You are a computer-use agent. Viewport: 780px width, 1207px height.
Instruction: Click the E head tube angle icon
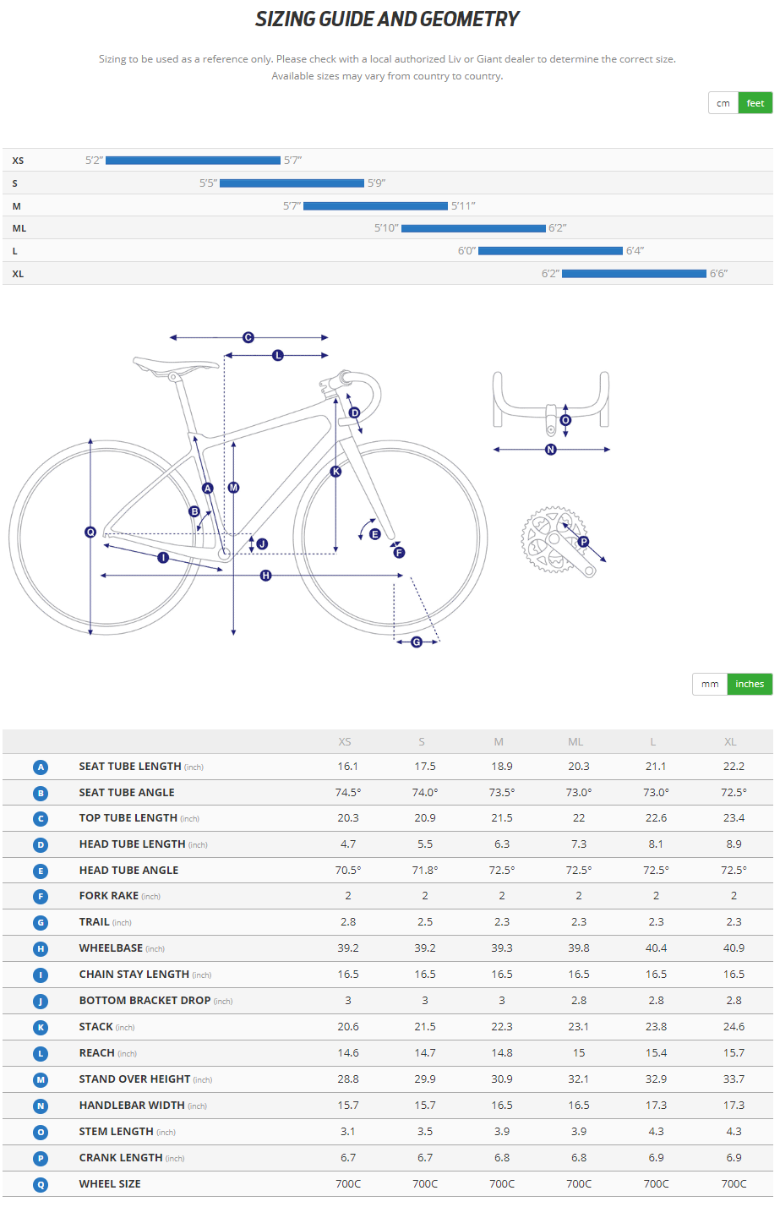point(41,871)
